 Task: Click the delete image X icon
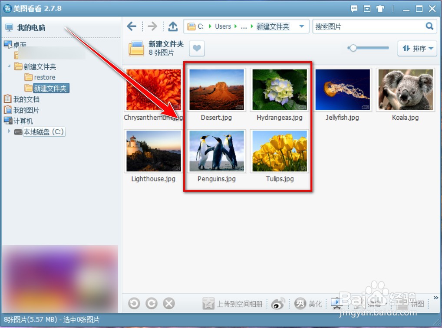coord(169,303)
